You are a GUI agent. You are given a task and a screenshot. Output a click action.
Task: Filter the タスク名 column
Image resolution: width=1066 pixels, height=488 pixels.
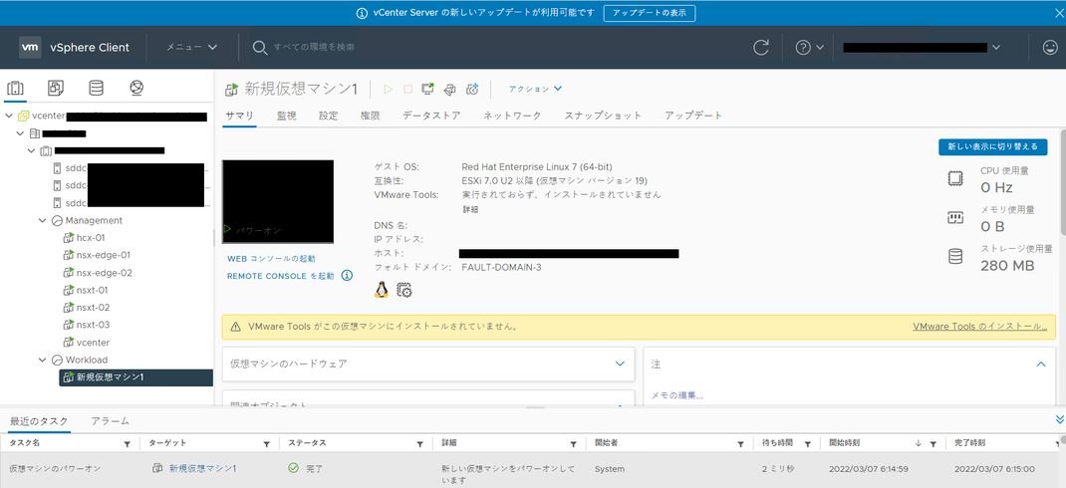(x=127, y=443)
